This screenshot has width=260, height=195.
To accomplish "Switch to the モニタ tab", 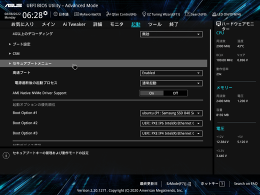I will tap(116, 24).
